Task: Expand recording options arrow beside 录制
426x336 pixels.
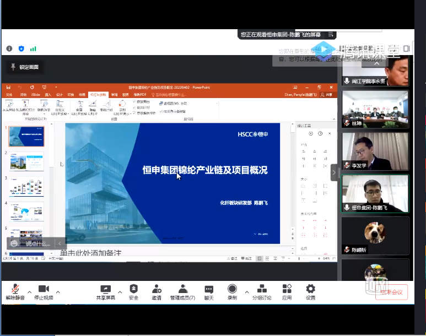Action: coord(247,292)
